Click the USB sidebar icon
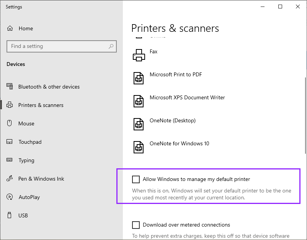307x240 pixels. 10,215
